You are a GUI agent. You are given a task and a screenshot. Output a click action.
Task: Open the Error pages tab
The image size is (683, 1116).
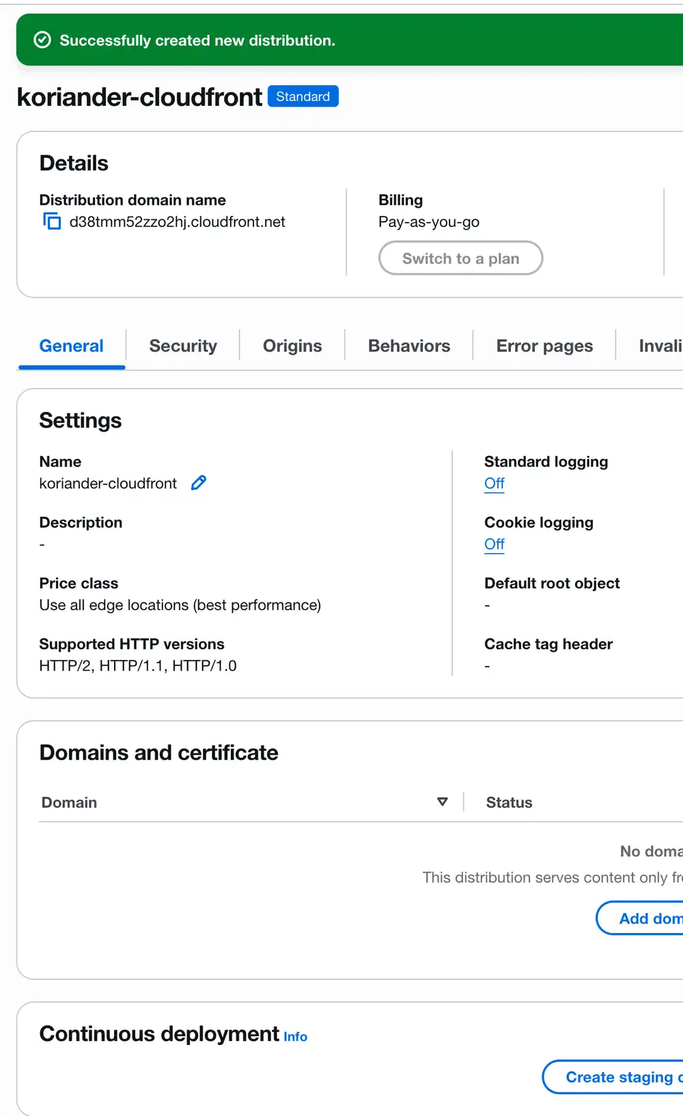coord(544,346)
